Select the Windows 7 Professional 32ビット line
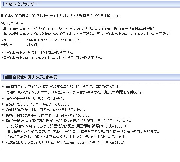 77,28
